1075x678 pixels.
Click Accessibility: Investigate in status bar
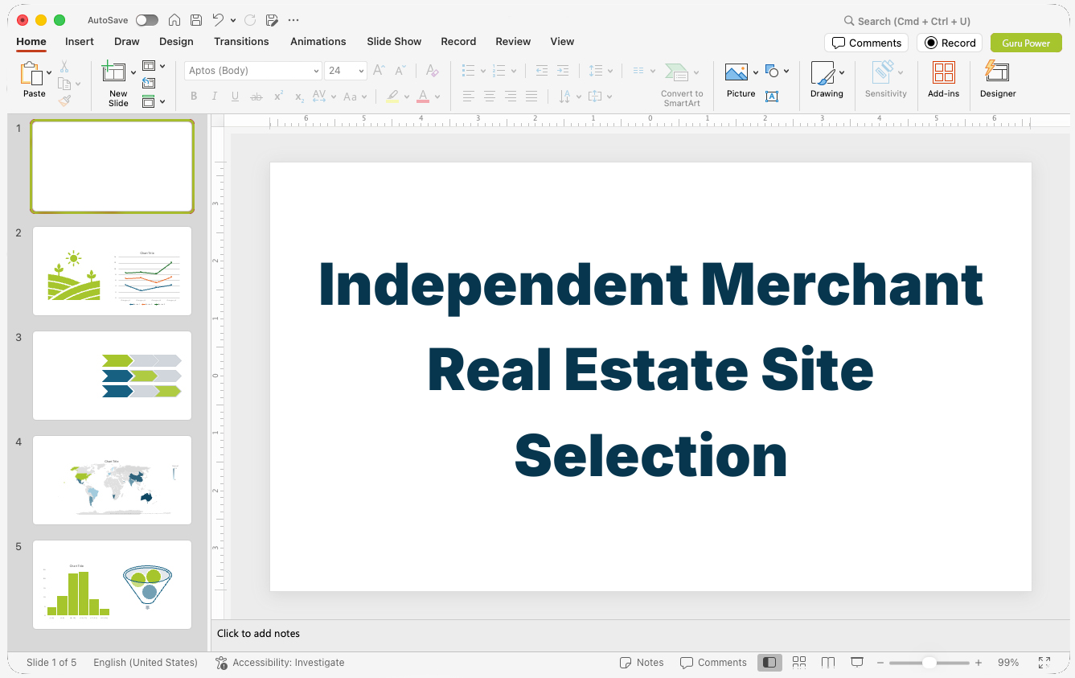click(280, 663)
